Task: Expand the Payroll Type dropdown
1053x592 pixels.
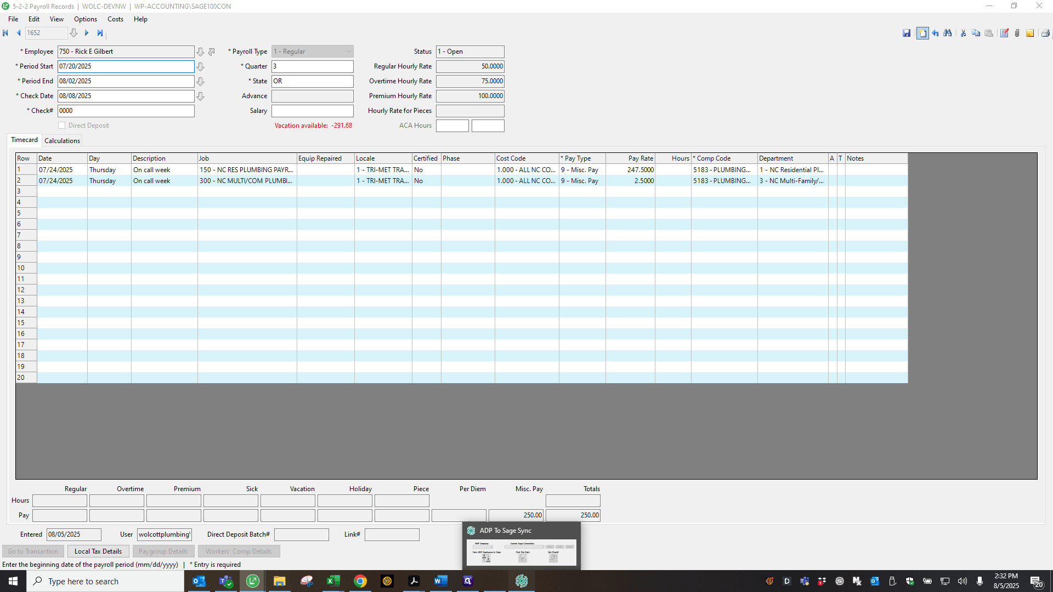Action: coord(348,52)
